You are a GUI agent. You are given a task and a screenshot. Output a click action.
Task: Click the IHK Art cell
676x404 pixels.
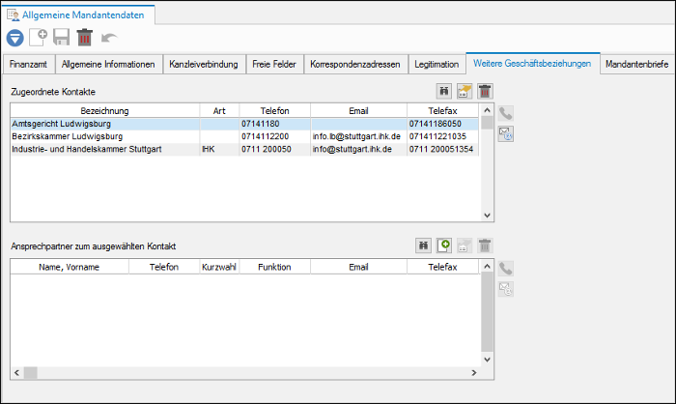click(x=219, y=150)
